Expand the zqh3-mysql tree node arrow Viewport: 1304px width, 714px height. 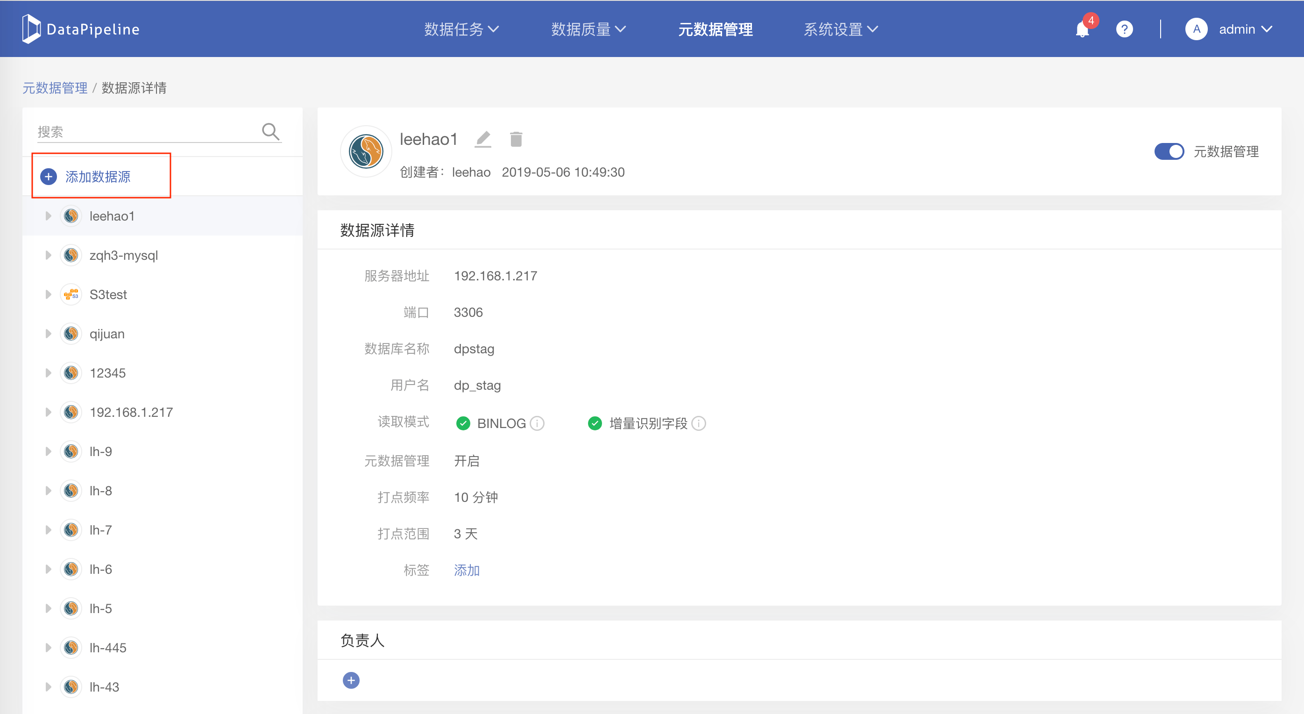tap(48, 255)
